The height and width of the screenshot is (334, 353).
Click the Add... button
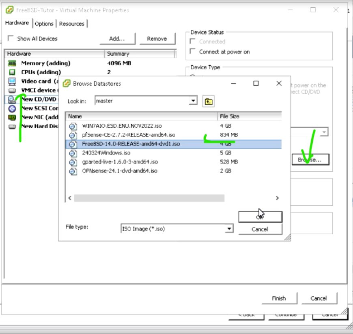tap(117, 39)
